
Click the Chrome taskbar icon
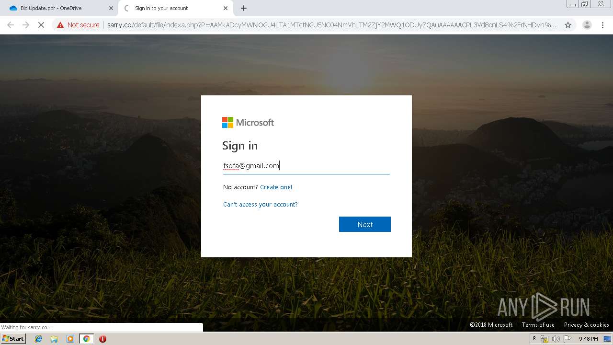click(x=86, y=339)
